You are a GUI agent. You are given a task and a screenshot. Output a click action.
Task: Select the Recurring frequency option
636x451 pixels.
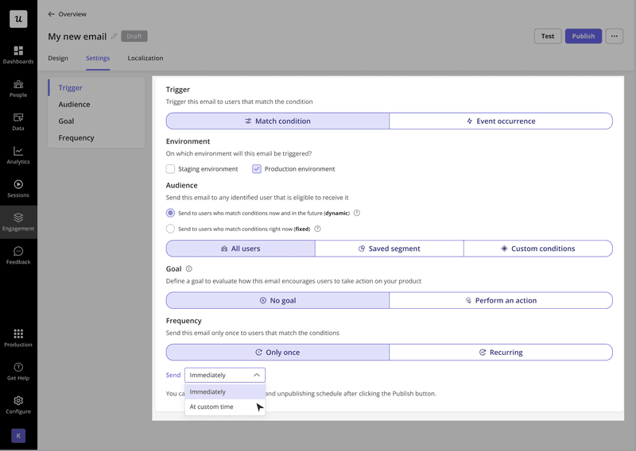(x=501, y=352)
